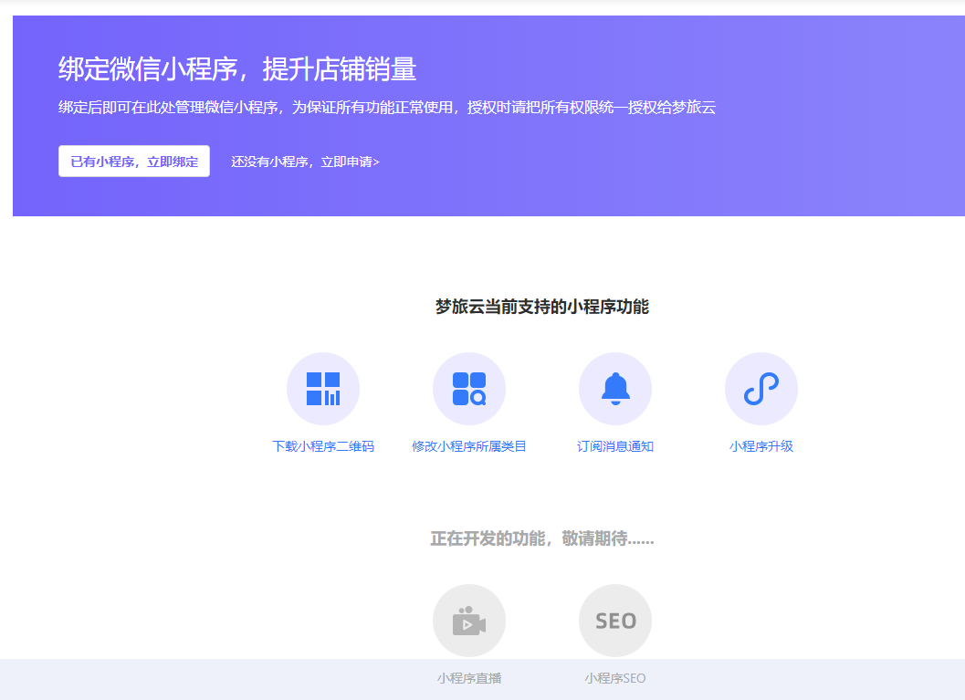Open the 还没有小程序，立即申请 link
Viewport: 965px width, 700px height.
point(305,162)
